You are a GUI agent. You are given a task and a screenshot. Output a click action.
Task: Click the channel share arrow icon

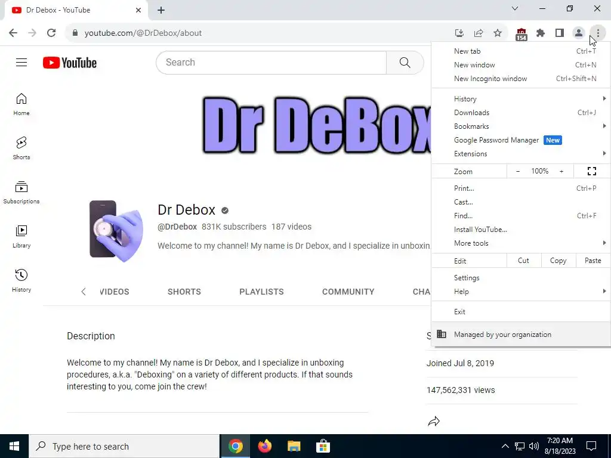433,421
